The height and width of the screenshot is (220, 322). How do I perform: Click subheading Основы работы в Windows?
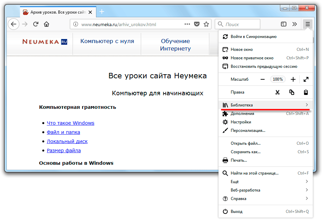76,163
